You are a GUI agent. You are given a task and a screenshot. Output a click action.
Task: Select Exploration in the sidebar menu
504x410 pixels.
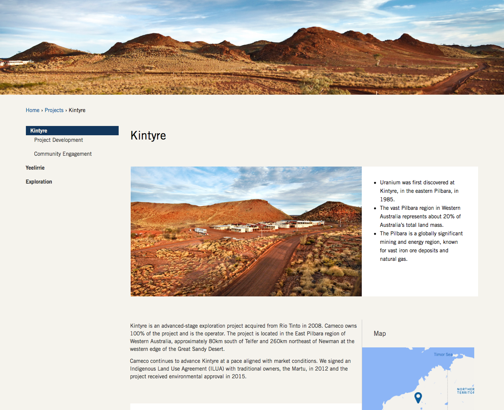tap(39, 182)
